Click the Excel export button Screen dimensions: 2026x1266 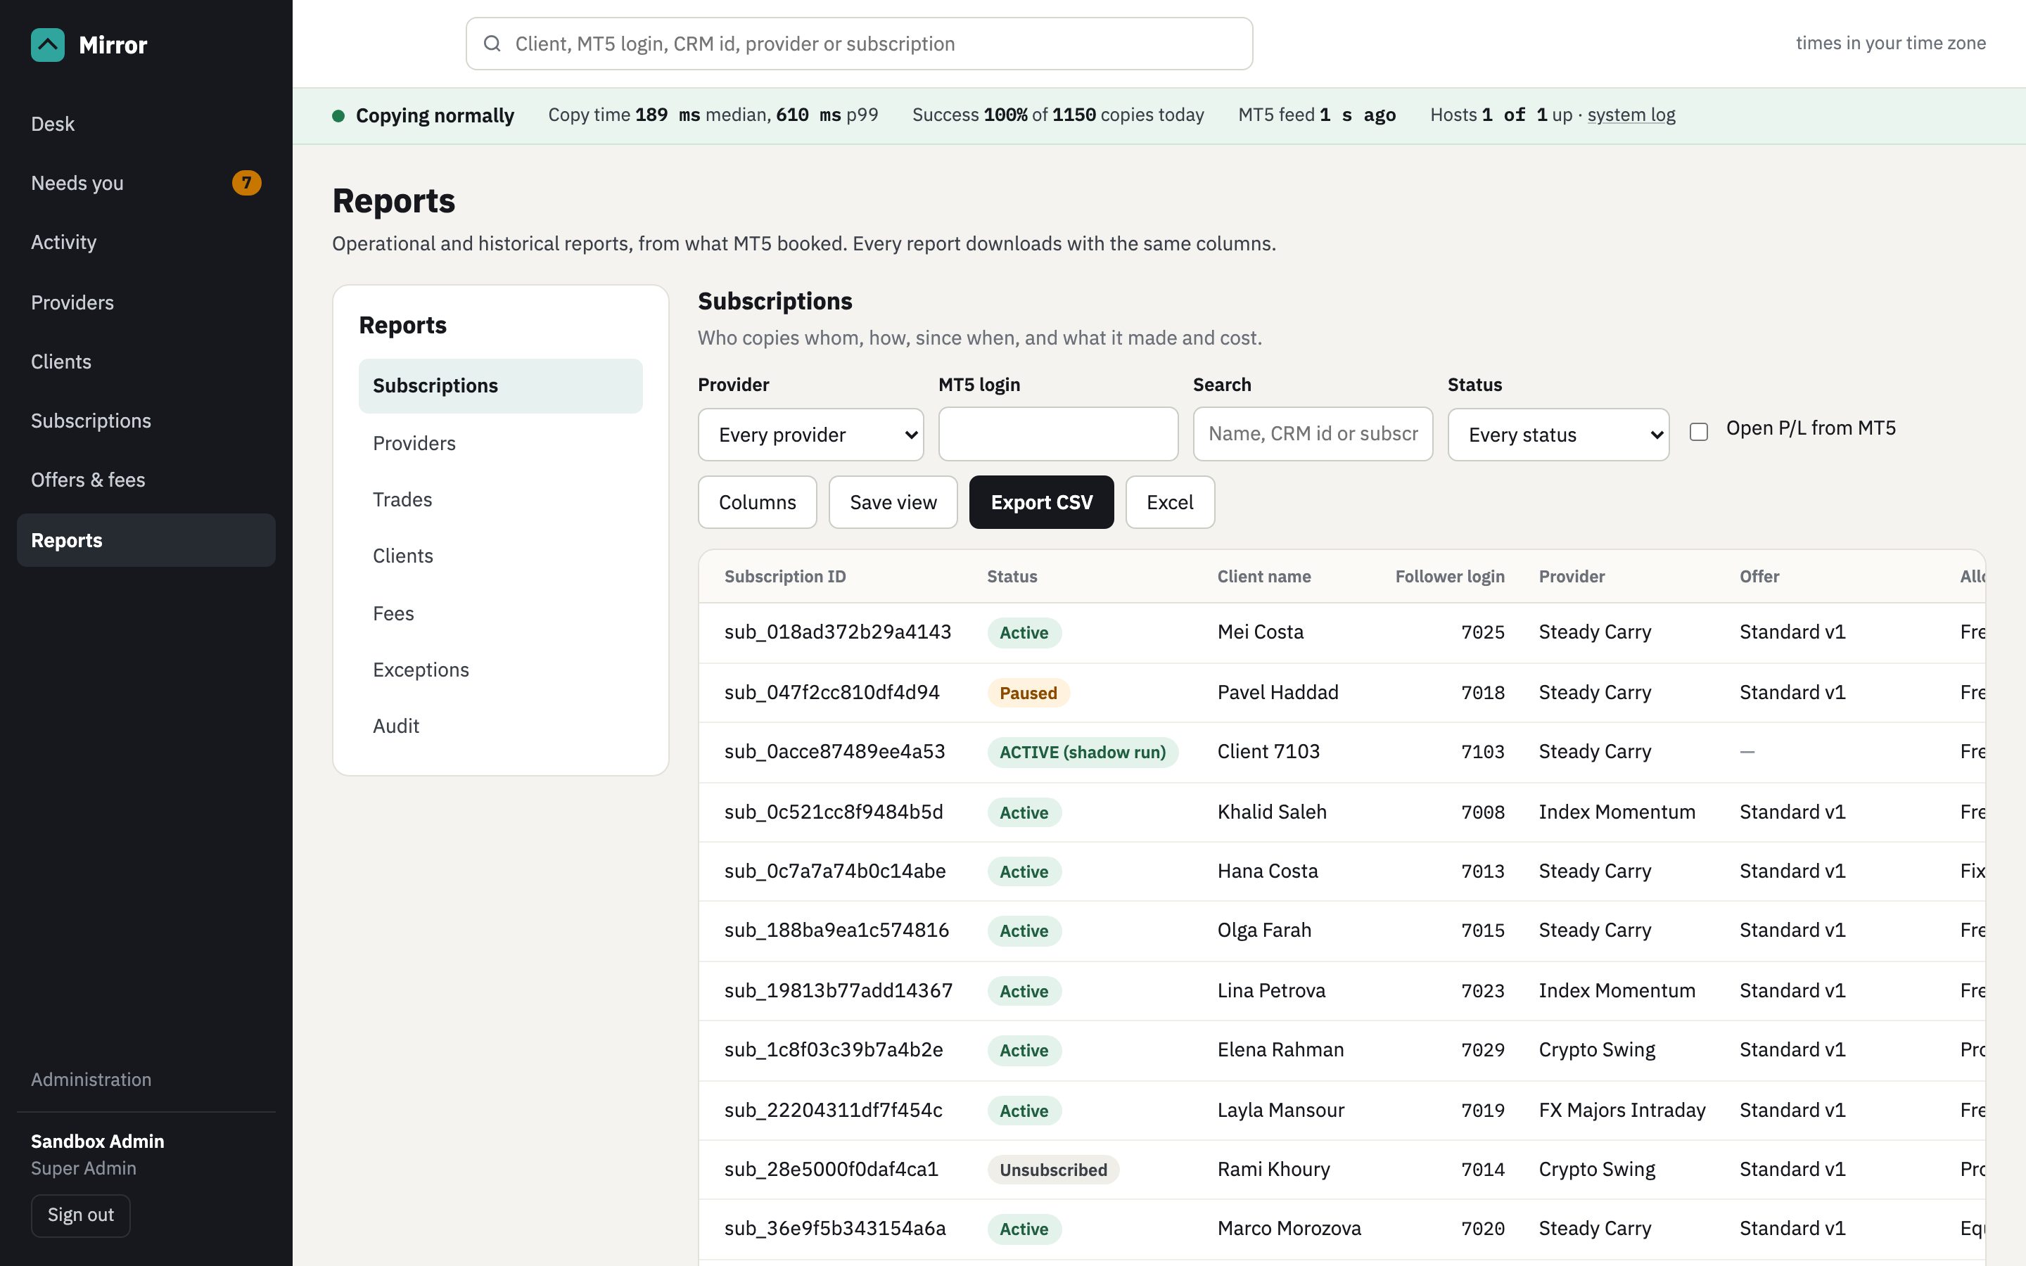(x=1170, y=502)
